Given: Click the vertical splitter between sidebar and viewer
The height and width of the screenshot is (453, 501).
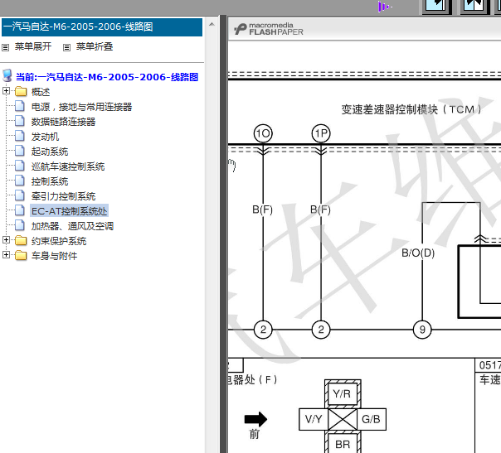Looking at the screenshot, I should click(x=223, y=234).
